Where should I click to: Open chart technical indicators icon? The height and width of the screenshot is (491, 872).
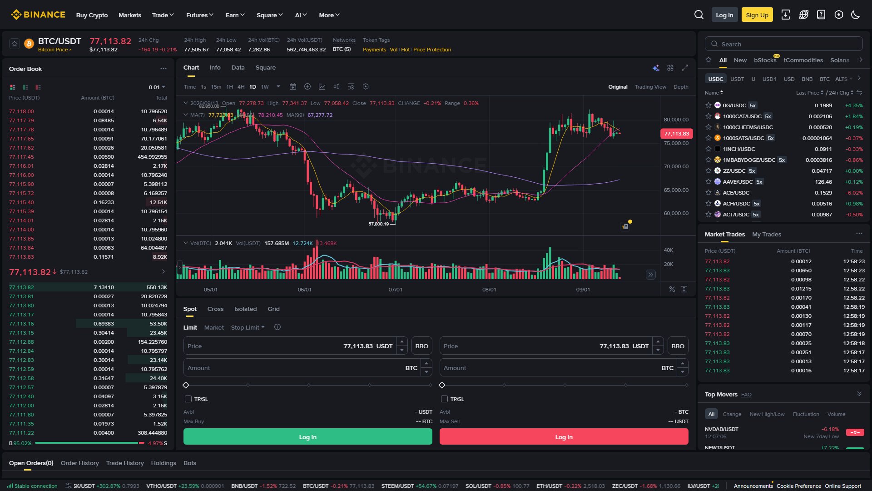pos(322,86)
